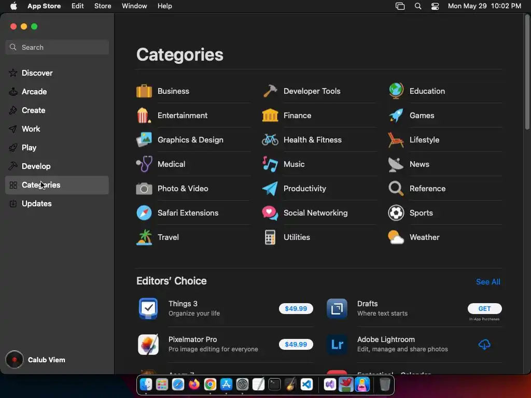Open Control Center in menu bar
The image size is (531, 398).
click(435, 6)
